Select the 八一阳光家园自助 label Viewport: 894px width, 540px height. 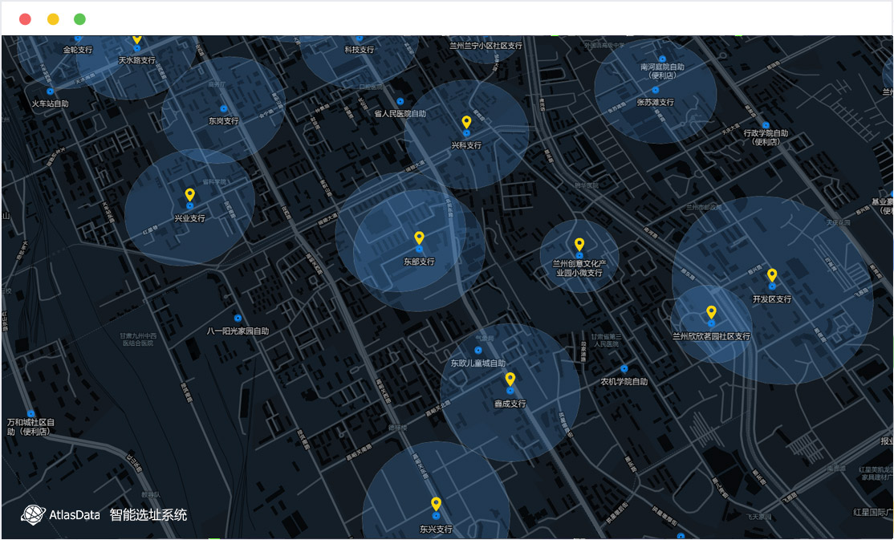coord(238,331)
